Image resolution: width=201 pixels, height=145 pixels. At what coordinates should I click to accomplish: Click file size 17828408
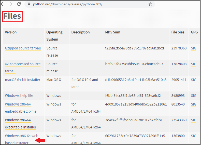[179, 64]
